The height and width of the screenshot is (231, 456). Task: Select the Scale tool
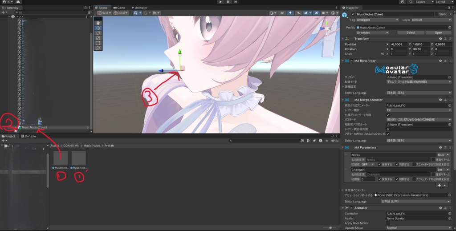(98, 38)
